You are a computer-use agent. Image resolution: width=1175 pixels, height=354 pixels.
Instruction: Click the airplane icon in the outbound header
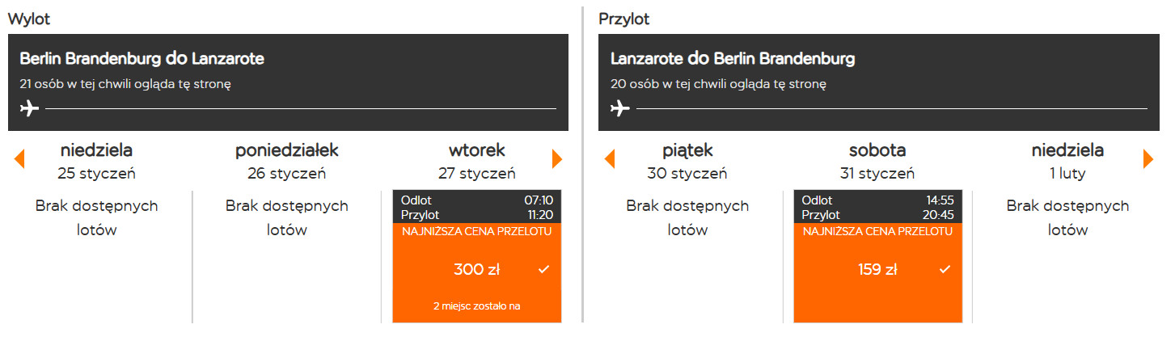(29, 108)
